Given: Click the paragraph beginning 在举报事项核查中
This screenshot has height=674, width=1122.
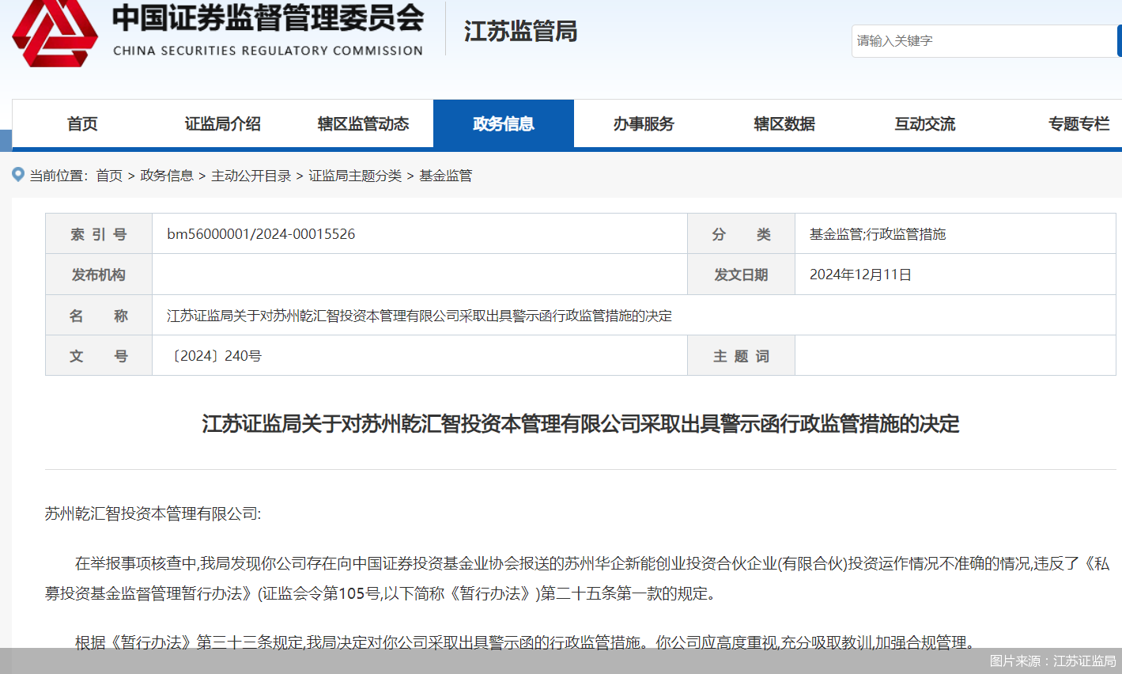Looking at the screenshot, I should [x=577, y=578].
